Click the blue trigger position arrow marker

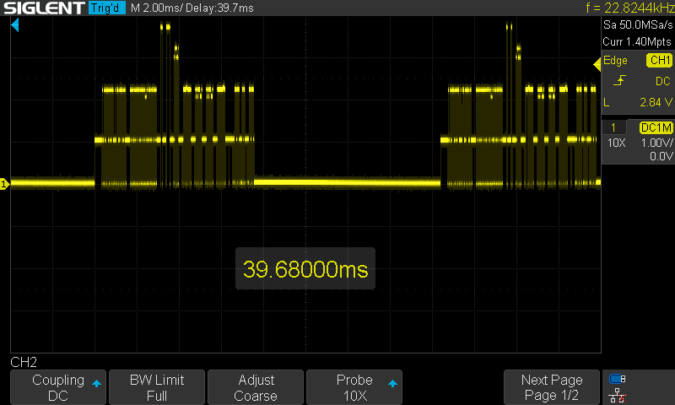click(15, 25)
